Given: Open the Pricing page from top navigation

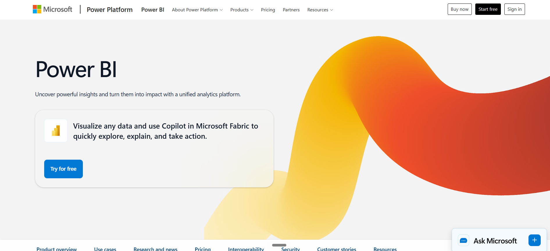Looking at the screenshot, I should pyautogui.click(x=268, y=10).
